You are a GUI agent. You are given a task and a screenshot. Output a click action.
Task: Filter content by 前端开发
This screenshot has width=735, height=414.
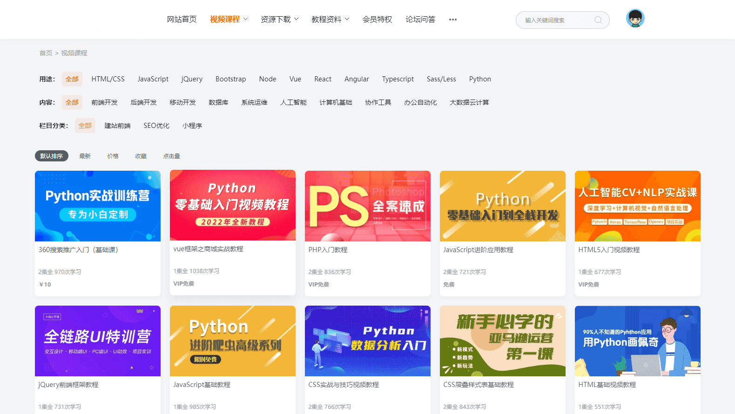(x=104, y=102)
